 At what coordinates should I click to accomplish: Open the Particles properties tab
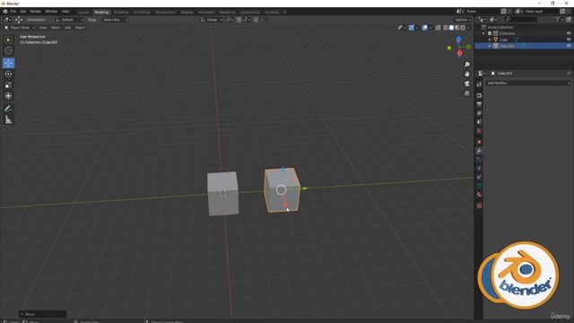pyautogui.click(x=479, y=160)
